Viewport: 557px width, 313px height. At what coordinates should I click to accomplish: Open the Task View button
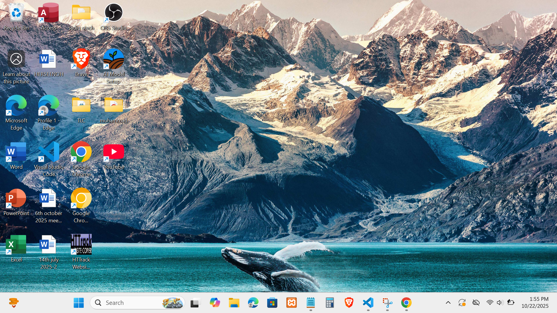(x=196, y=303)
